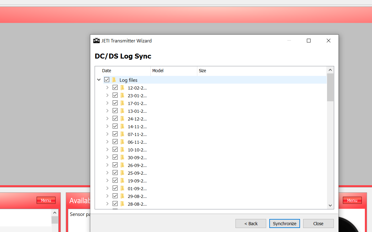Expand the 17-01-2... folder
Screen dimensions: 372x232
pos(107,103)
